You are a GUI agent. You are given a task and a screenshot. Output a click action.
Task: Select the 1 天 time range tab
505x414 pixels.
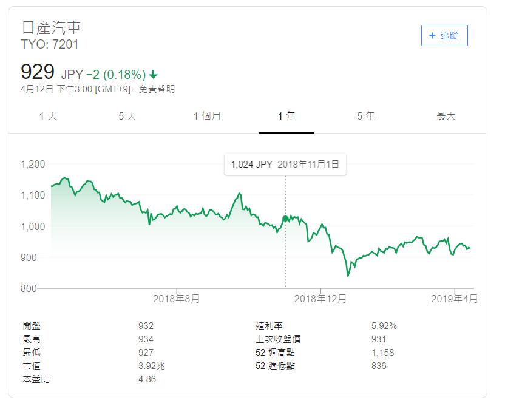point(48,116)
